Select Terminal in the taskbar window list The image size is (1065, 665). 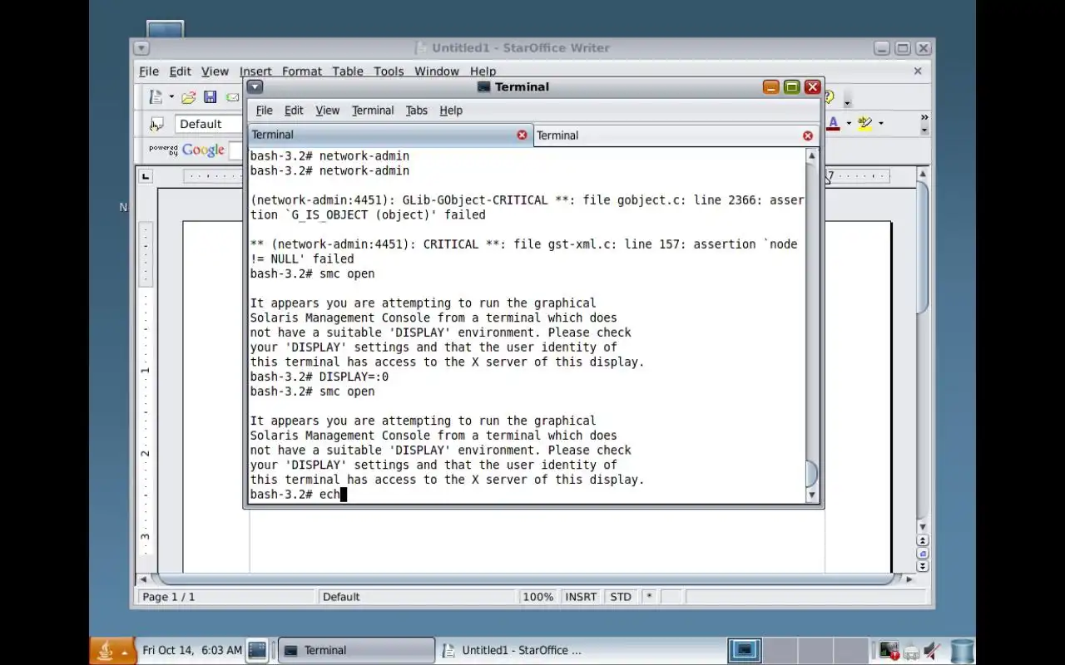(357, 651)
